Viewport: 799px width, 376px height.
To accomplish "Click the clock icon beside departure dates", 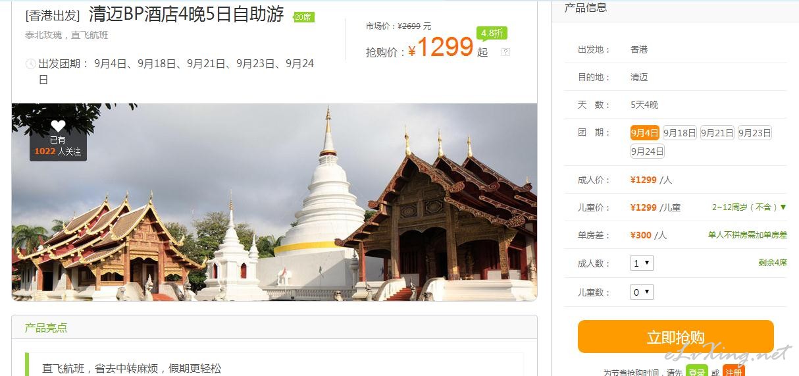I will 30,64.
